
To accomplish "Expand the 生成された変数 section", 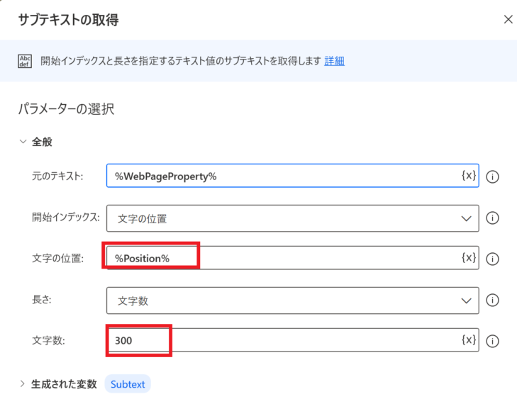I will 23,384.
